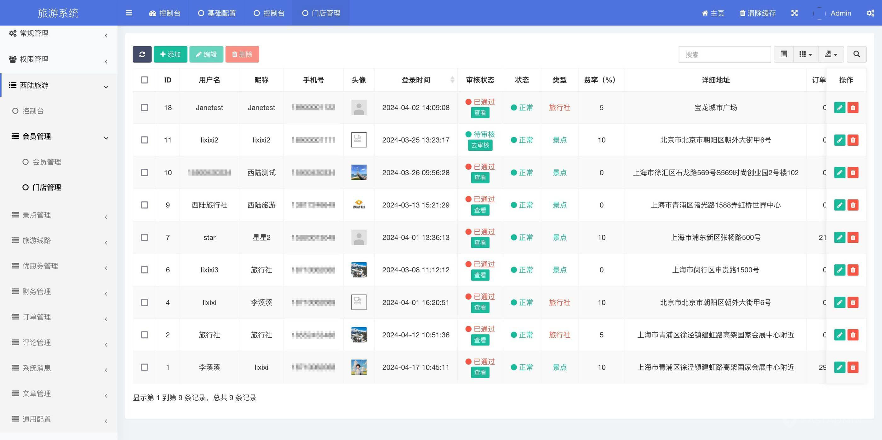The image size is (882, 440).
Task: Click 去审核 button for lixixi2
Action: [480, 145]
